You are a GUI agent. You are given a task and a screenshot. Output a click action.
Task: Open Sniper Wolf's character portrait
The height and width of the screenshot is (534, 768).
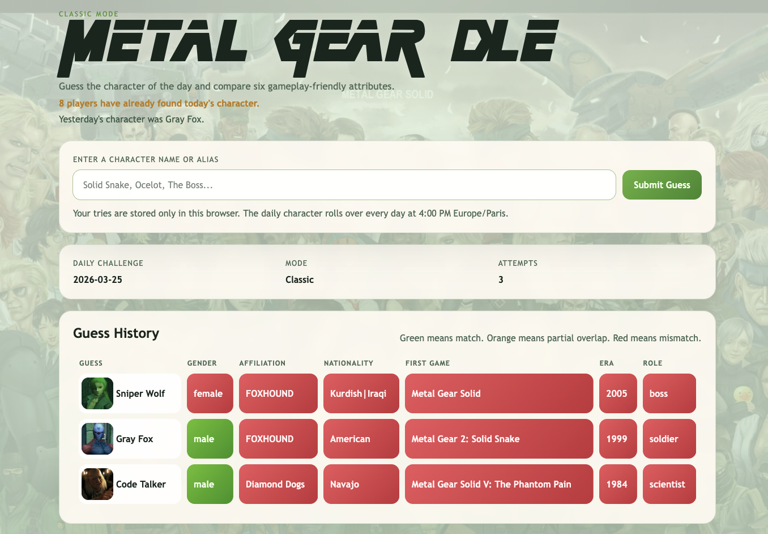(97, 393)
